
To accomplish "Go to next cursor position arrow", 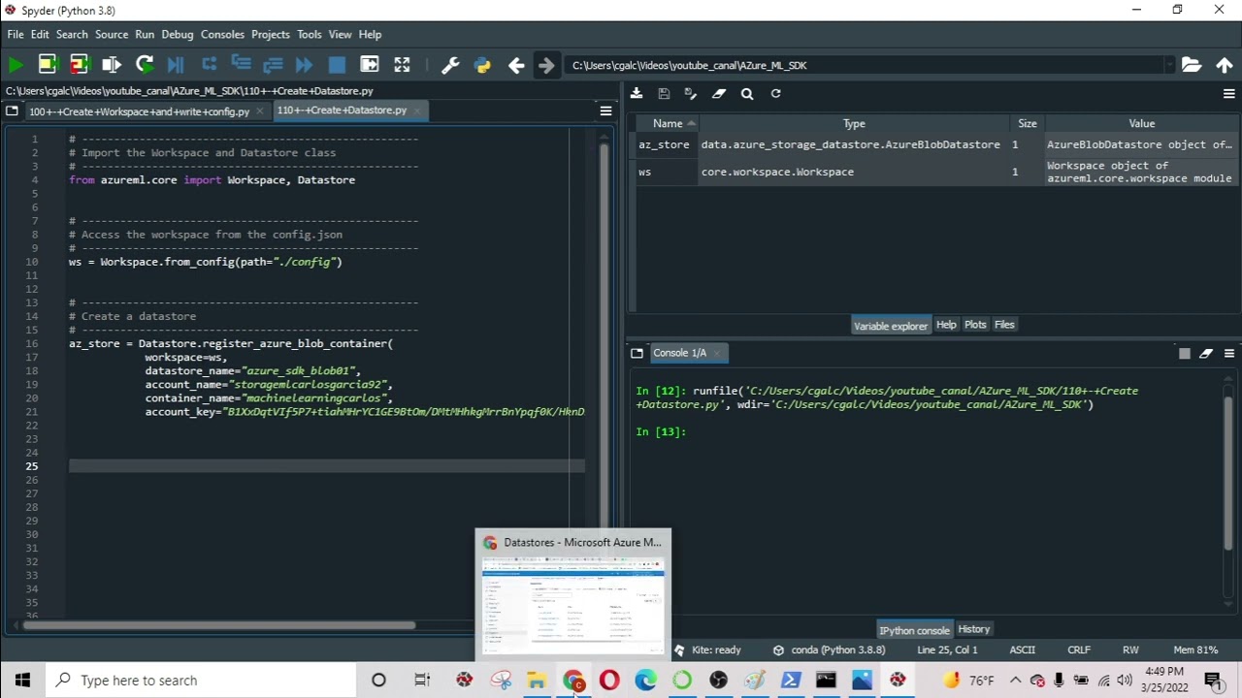I will coord(546,65).
